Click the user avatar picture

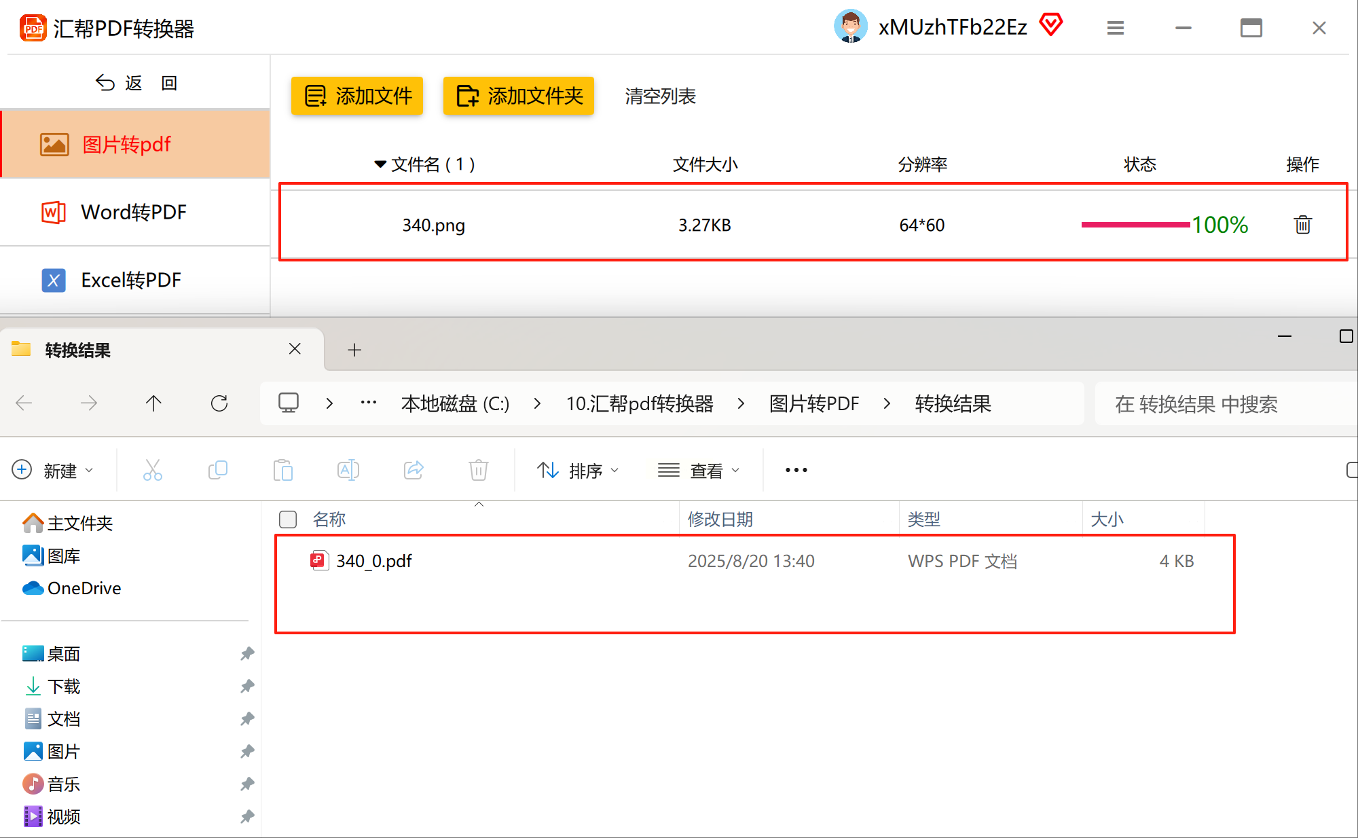point(850,26)
